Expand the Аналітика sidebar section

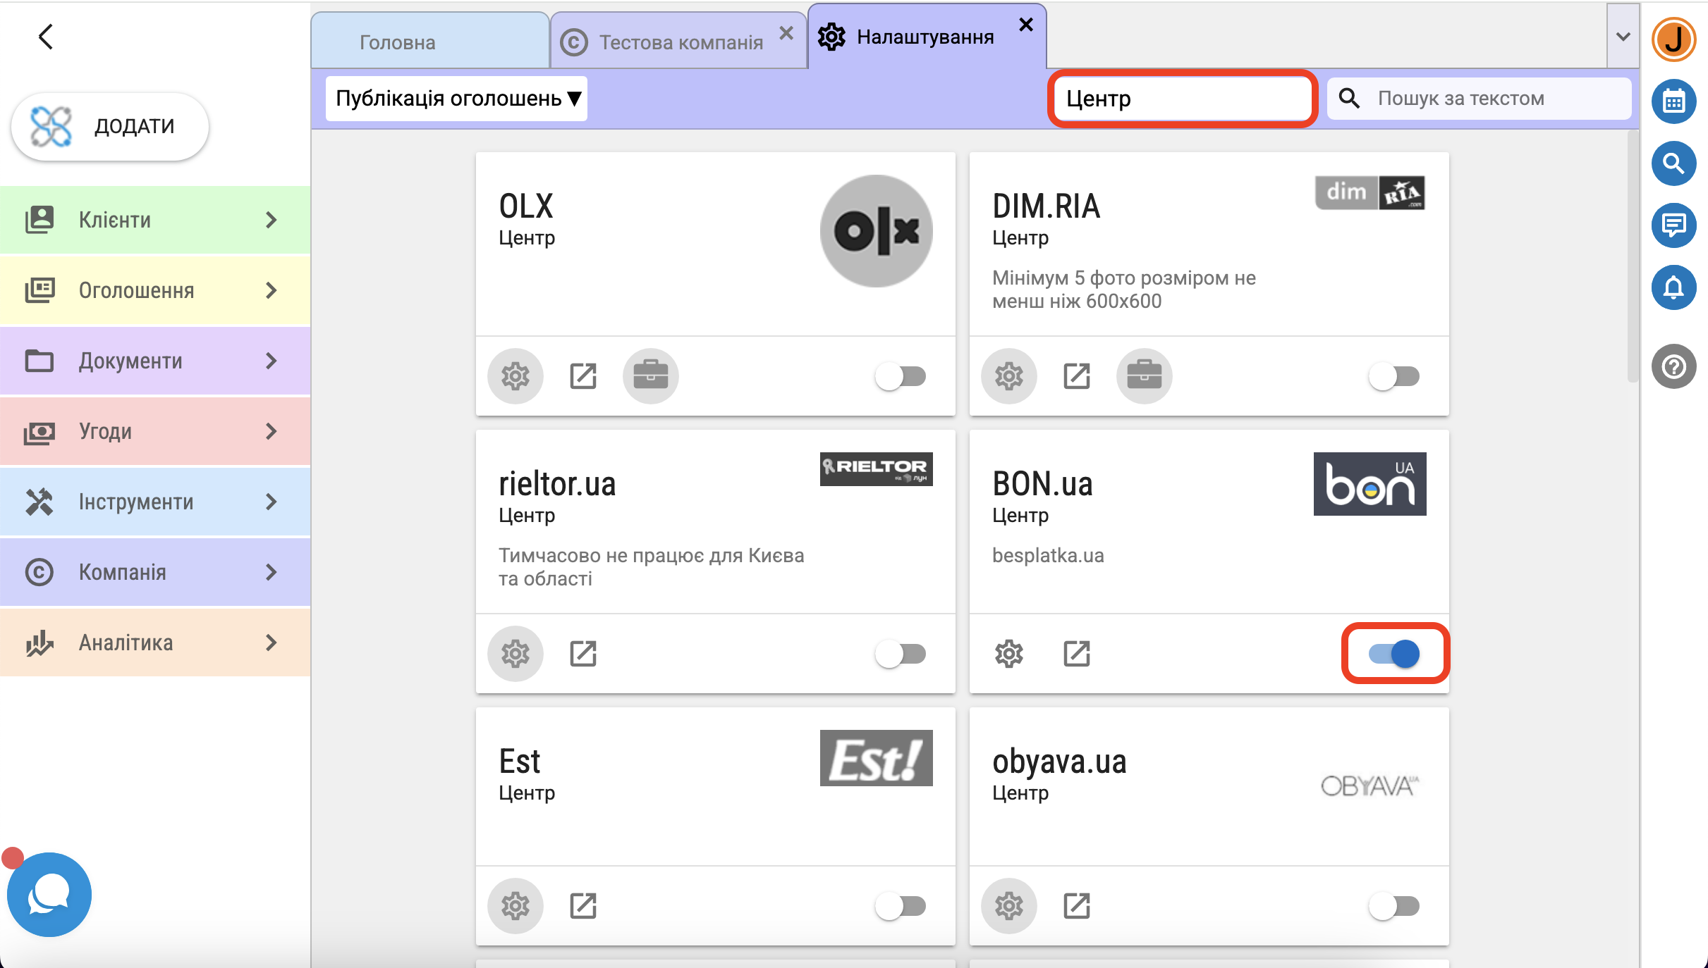coord(155,643)
